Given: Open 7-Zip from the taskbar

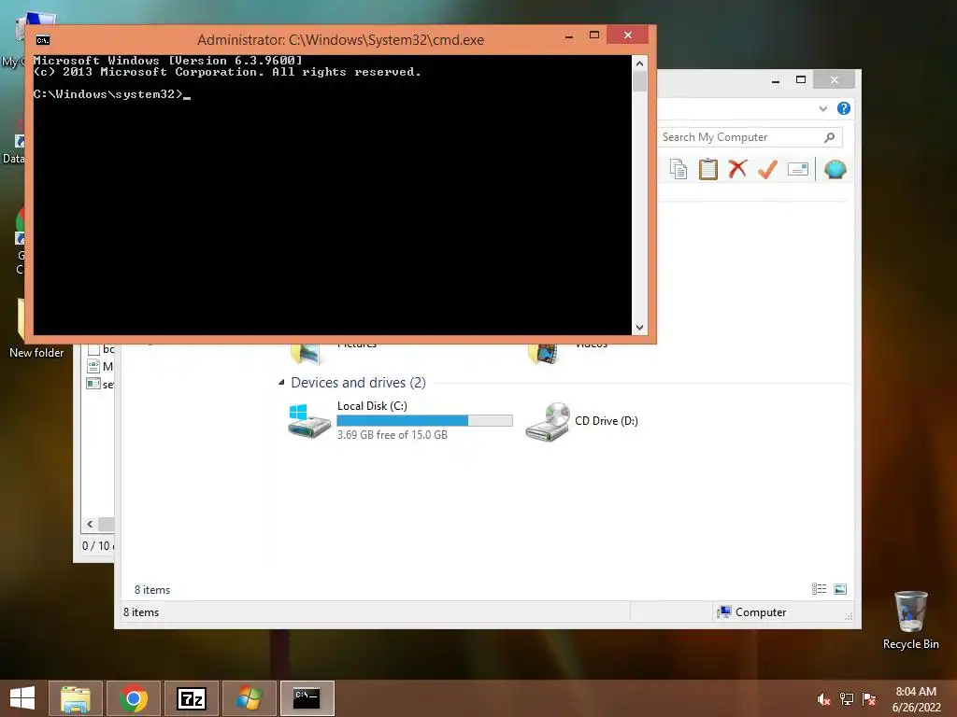Looking at the screenshot, I should coord(191,698).
